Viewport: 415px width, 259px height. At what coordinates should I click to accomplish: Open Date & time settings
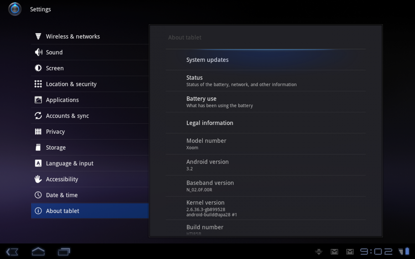coord(90,195)
